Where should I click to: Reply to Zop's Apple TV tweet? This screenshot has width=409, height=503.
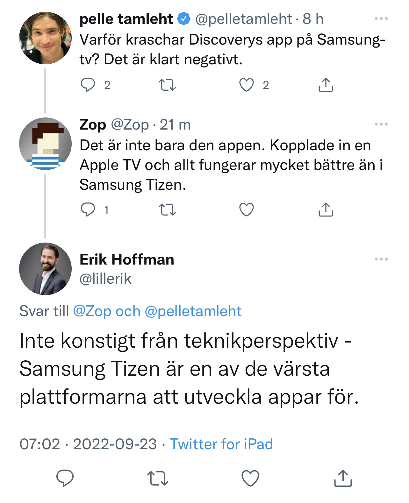tap(88, 209)
